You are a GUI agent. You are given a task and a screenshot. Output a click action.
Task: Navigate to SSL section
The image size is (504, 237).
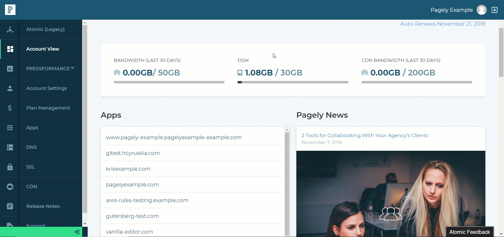(30, 167)
